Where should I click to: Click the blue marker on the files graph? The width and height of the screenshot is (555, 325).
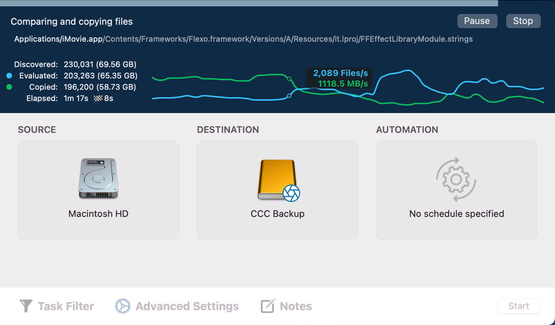pos(289,96)
